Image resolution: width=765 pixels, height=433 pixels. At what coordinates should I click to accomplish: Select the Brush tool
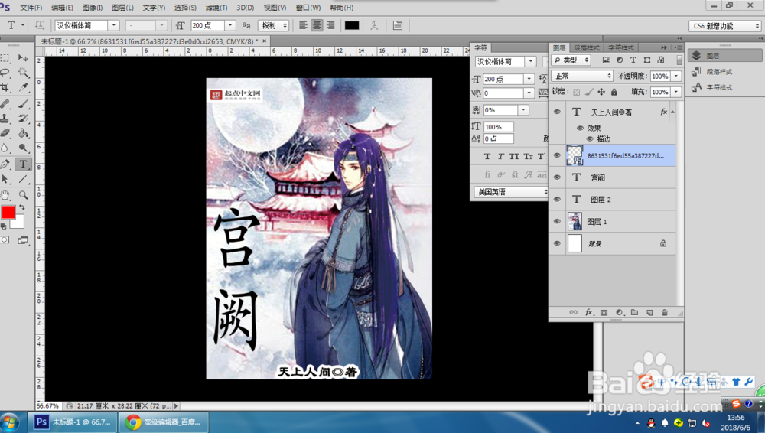click(23, 103)
